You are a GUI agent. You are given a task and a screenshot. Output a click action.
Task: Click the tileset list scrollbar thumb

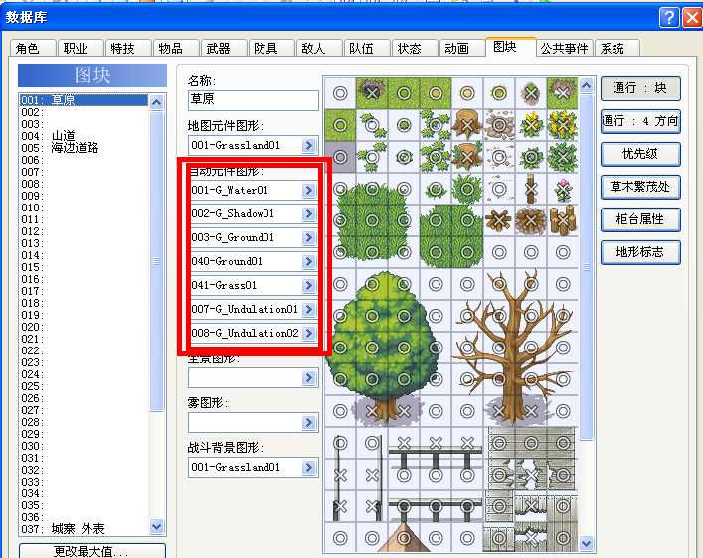tap(156, 261)
